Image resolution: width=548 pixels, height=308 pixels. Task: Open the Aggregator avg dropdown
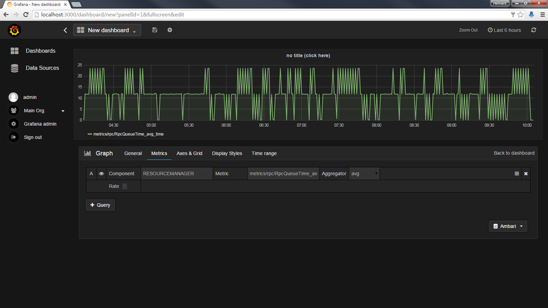(364, 174)
